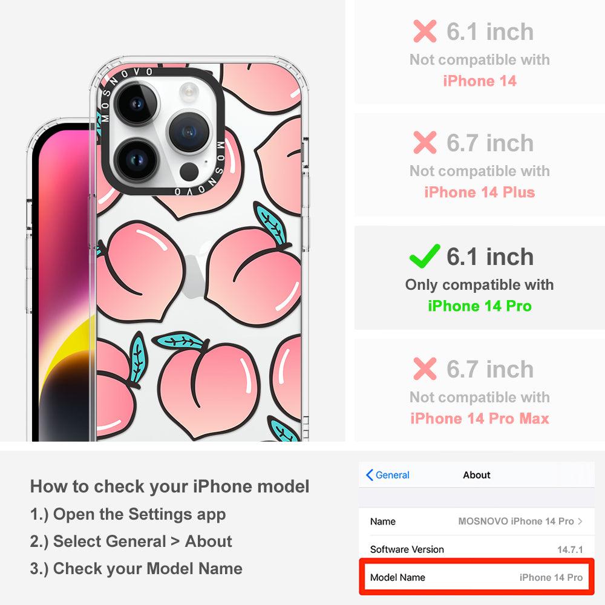Click the iPhone 14 Pro Max label

point(480,418)
